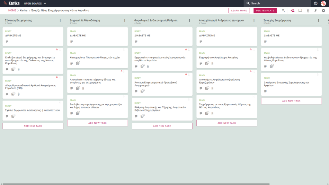
Task: Toggle star on Εγγραφή στο Ασφάλισμα Ανεργίας card
Action: click(251, 49)
